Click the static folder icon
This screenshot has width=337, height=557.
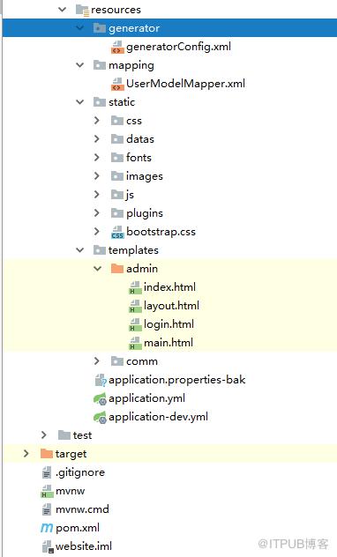100,102
